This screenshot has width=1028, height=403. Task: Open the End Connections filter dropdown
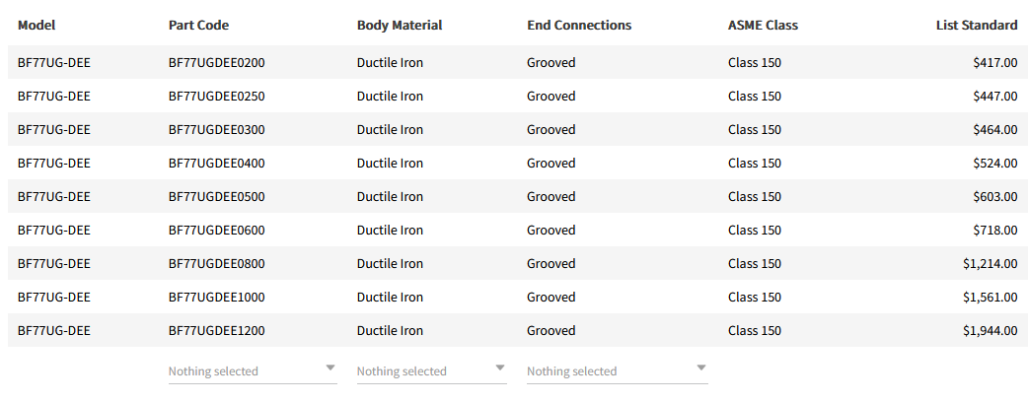pos(617,371)
